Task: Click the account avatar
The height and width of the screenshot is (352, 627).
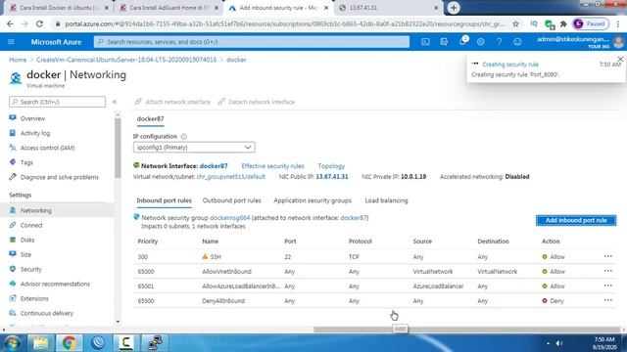Action: [618, 41]
